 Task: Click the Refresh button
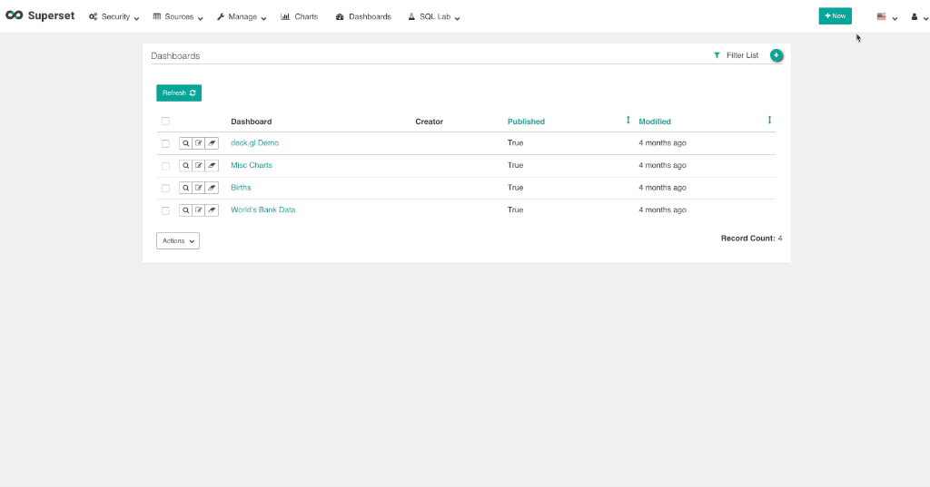[179, 93]
